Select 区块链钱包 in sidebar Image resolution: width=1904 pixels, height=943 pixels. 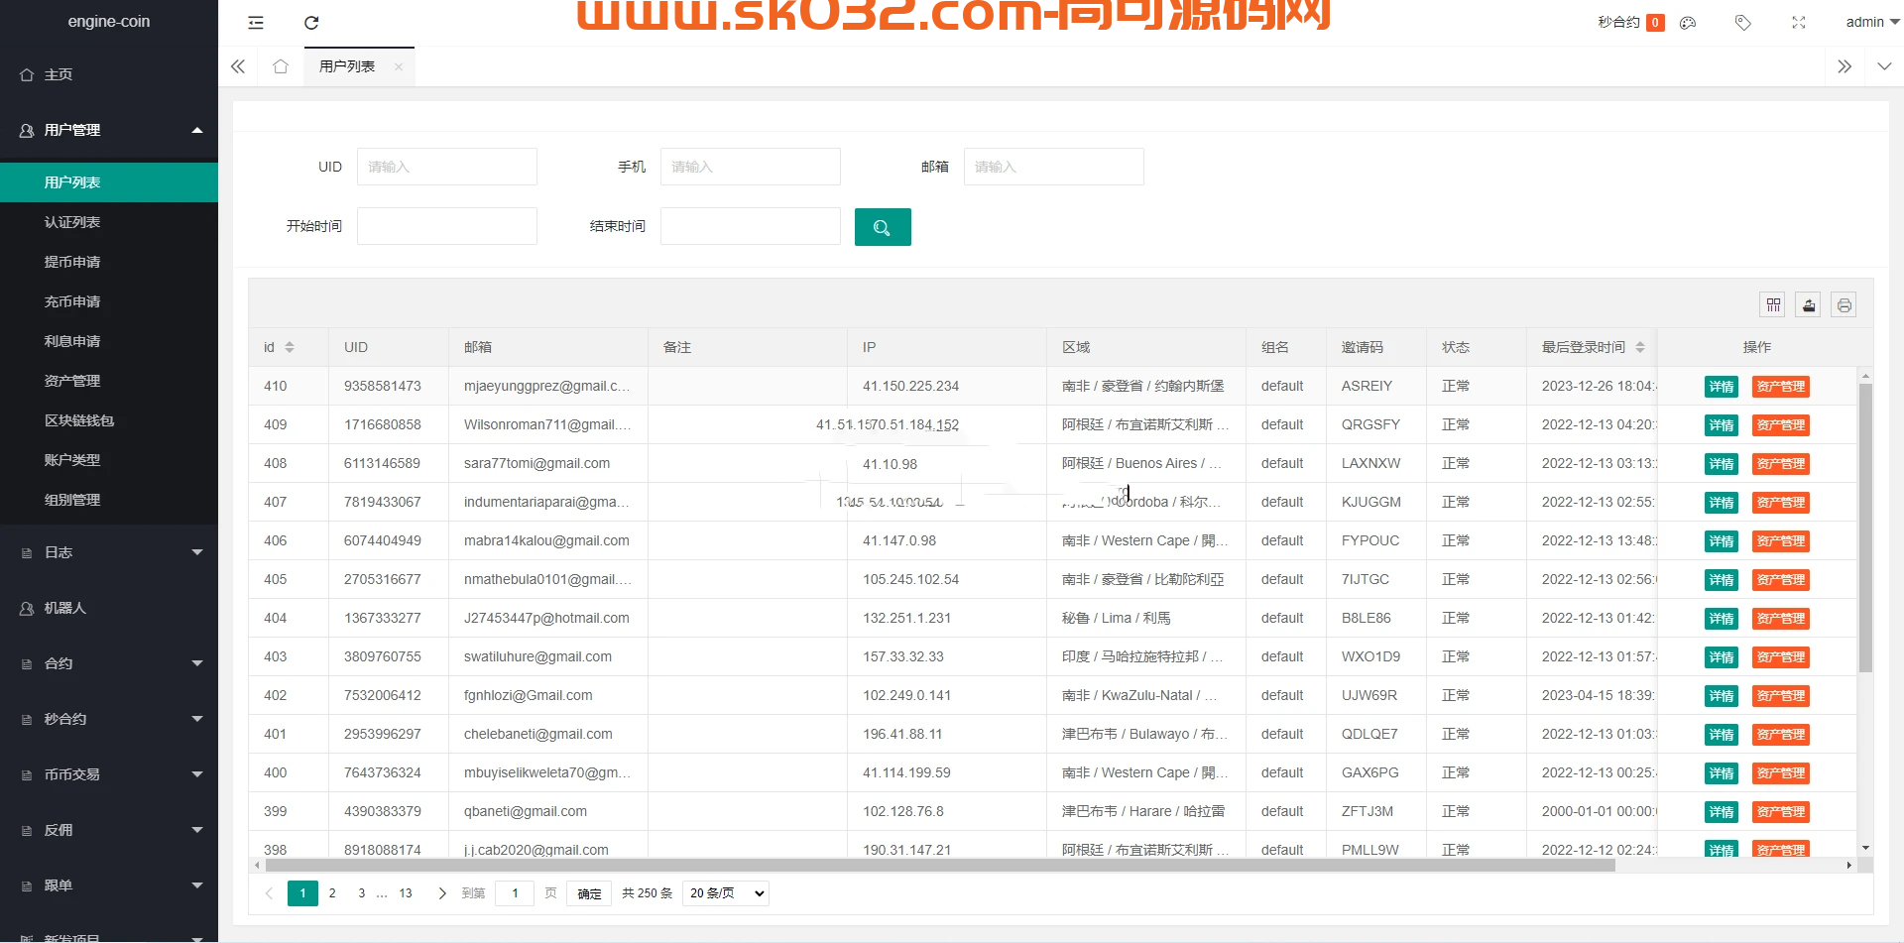point(109,420)
